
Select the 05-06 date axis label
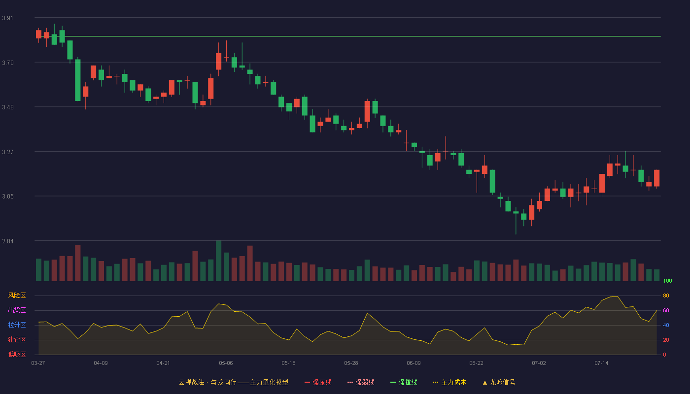(x=226, y=363)
